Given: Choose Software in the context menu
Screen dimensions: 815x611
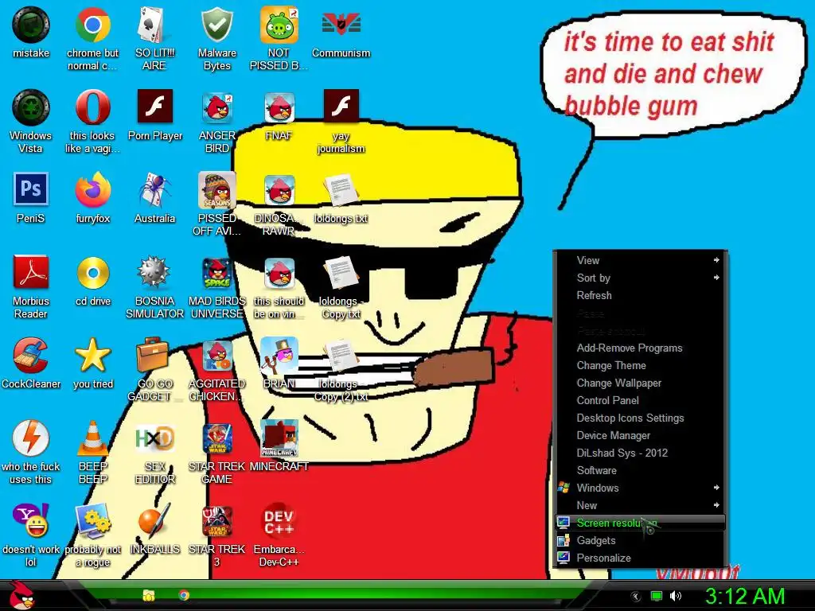Looking at the screenshot, I should click(640, 471).
